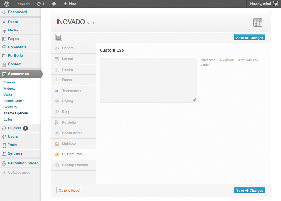Open comments via the speech bubble icon
Image resolution: width=281 pixels, height=201 pixels.
54,4
